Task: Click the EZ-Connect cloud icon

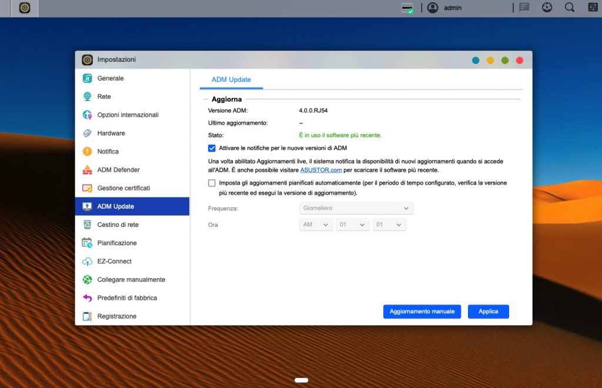Action: 87,261
